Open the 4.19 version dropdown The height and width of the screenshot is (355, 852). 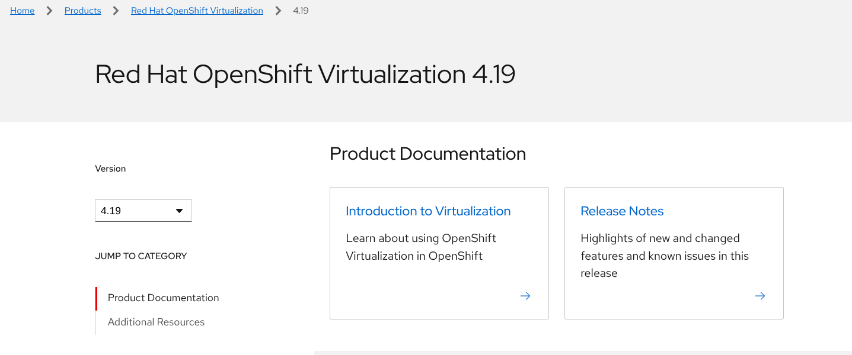143,211
